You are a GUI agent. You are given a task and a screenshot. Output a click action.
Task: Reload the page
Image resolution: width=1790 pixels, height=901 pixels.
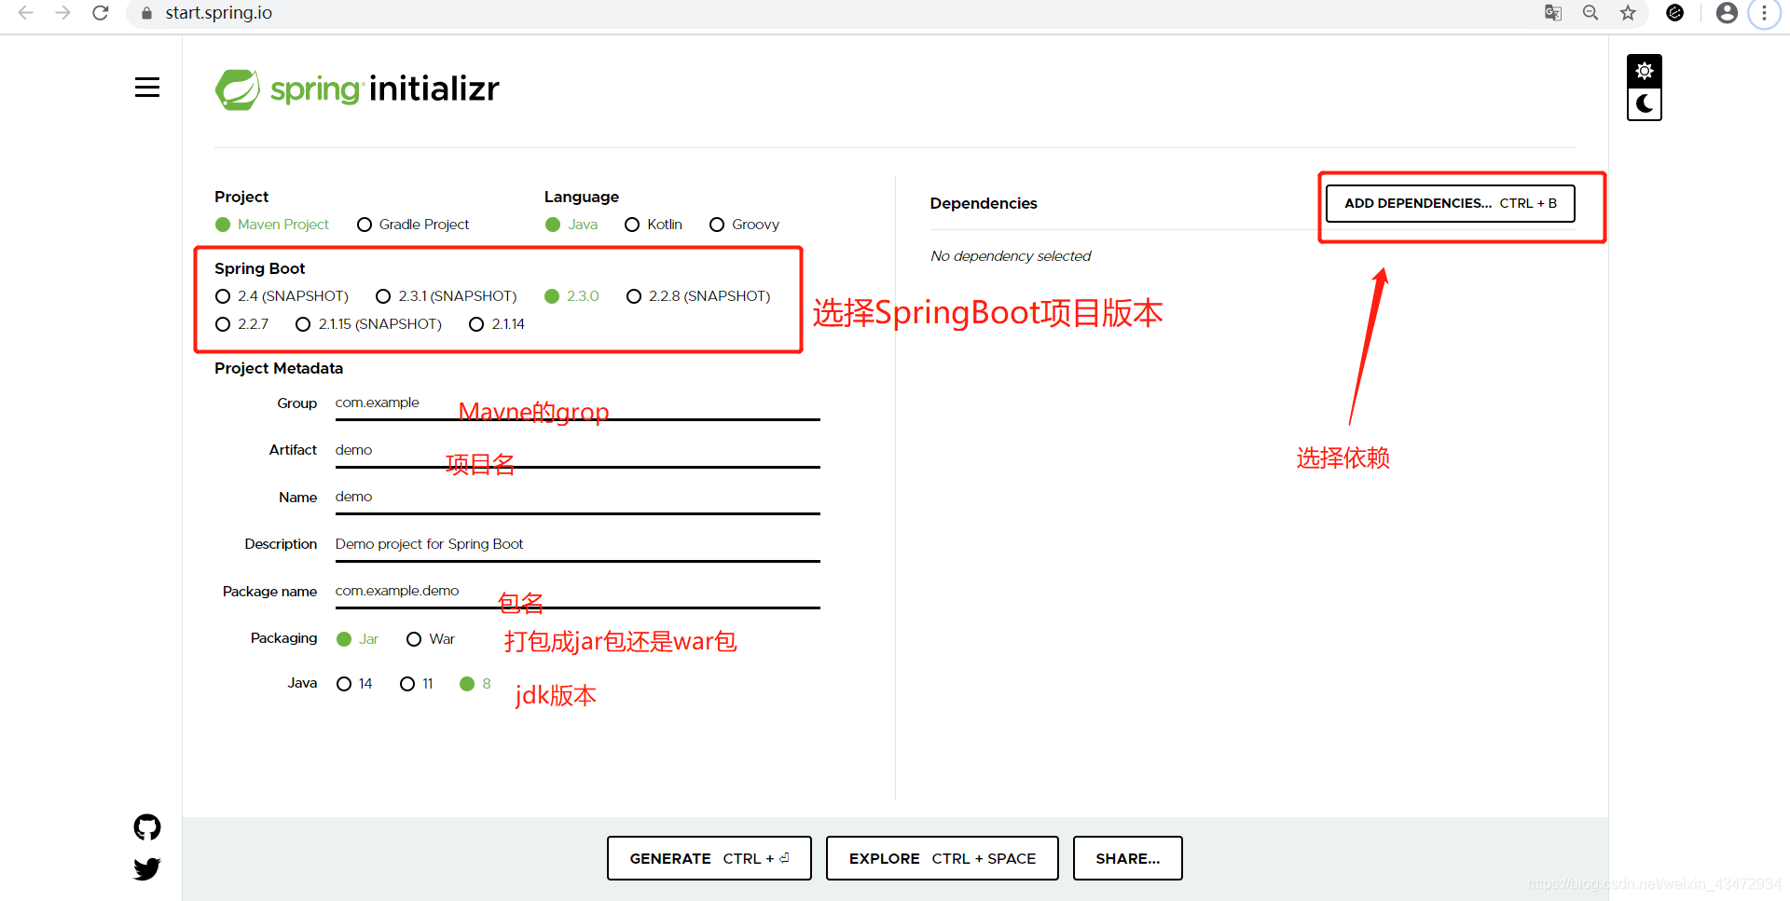click(101, 13)
